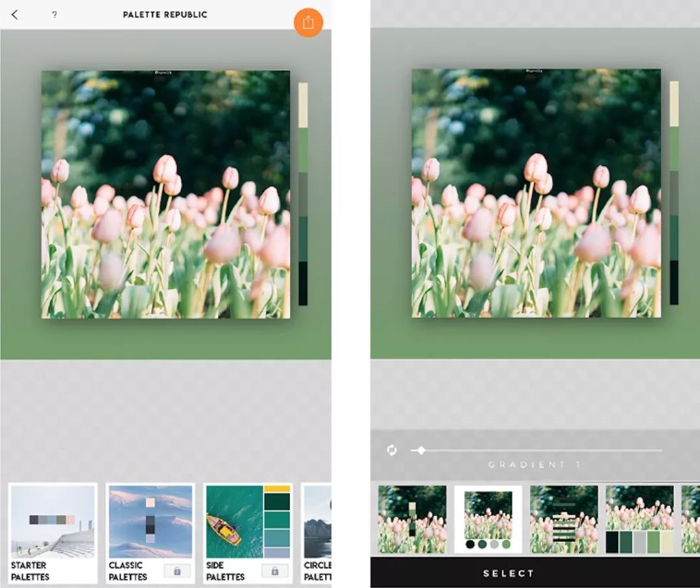Select the horizontal stripes palette layout thumbnail
The height and width of the screenshot is (588, 700).
[x=564, y=519]
